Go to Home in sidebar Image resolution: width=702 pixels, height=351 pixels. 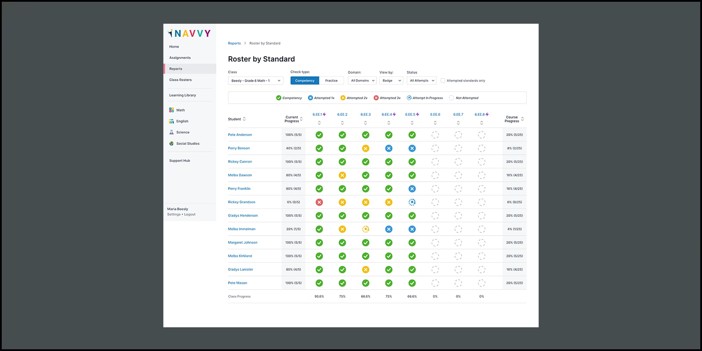[x=174, y=47]
